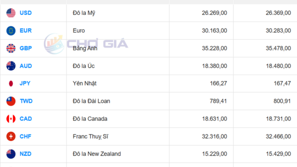Image resolution: width=297 pixels, height=167 pixels.
Task: Open the CHF currency link
Action: pyautogui.click(x=25, y=136)
